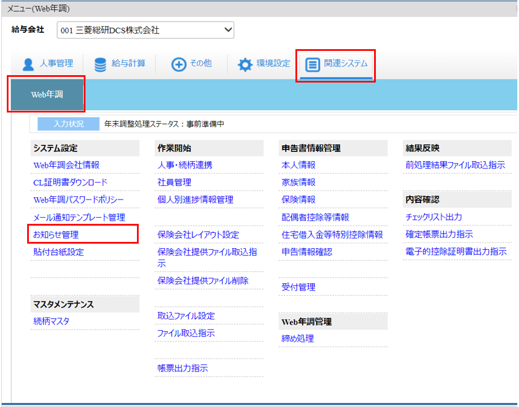Open 申告情報確認 link
This screenshot has height=407, width=519.
pos(307,252)
